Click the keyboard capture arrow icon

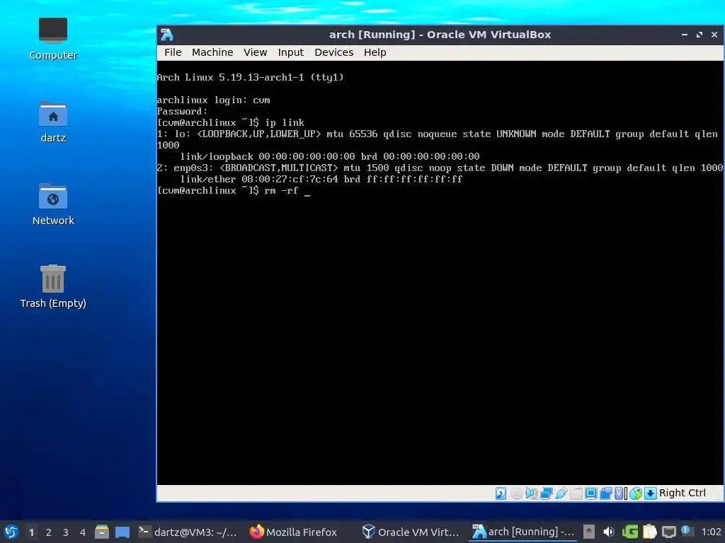(x=650, y=493)
